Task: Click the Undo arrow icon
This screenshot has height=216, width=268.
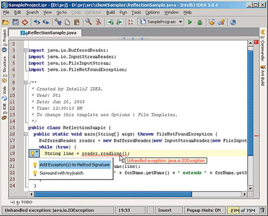Action: [36, 22]
